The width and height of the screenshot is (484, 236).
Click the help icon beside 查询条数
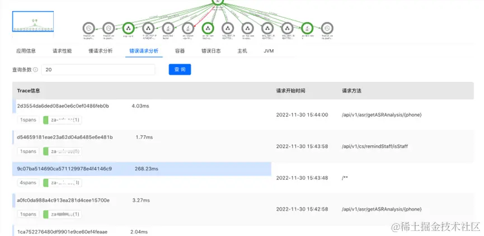click(36, 70)
